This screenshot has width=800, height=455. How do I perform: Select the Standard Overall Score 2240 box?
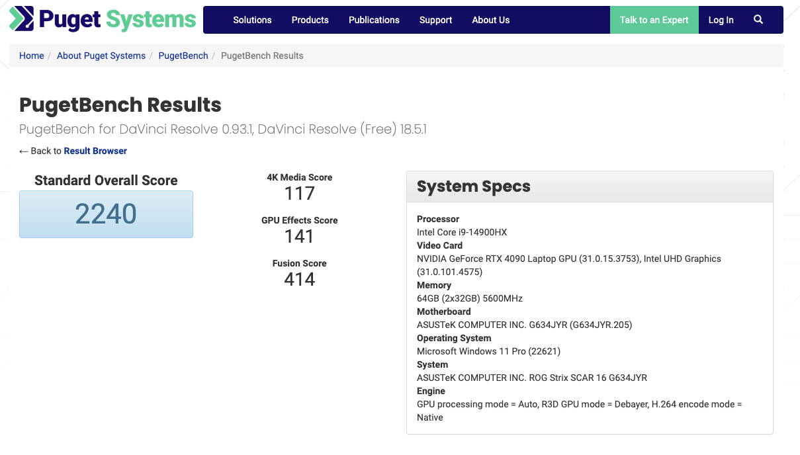click(x=106, y=214)
